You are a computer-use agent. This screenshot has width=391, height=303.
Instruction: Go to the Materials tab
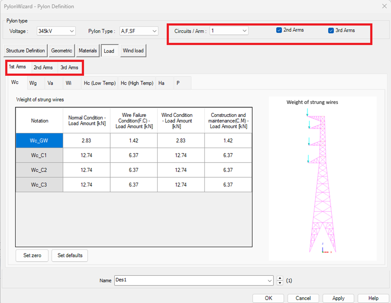(x=88, y=51)
